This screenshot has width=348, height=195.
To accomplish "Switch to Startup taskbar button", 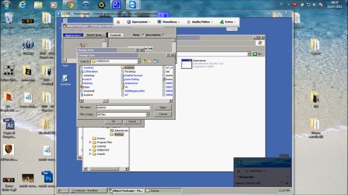I will tap(163, 191).
